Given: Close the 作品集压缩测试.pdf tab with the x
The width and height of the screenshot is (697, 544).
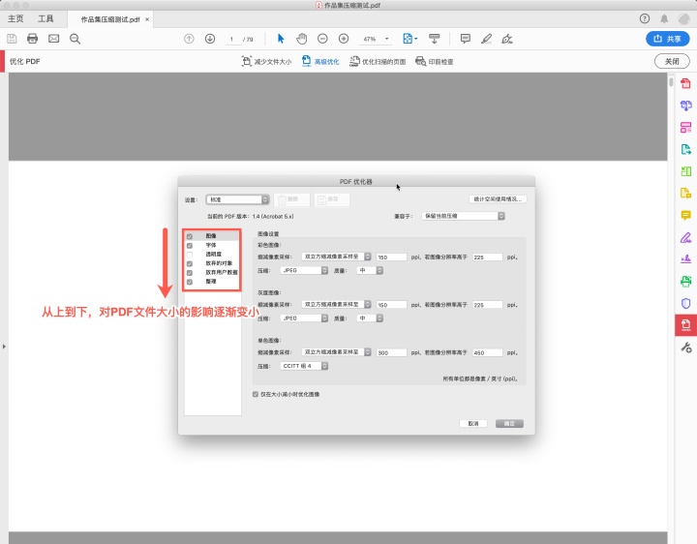Looking at the screenshot, I should click(x=147, y=19).
